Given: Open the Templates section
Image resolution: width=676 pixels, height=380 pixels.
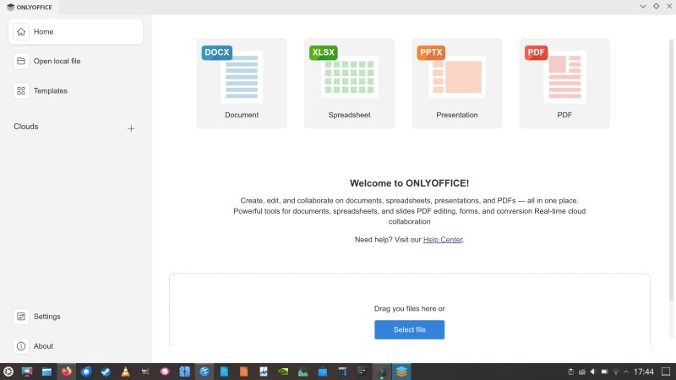Looking at the screenshot, I should point(75,91).
